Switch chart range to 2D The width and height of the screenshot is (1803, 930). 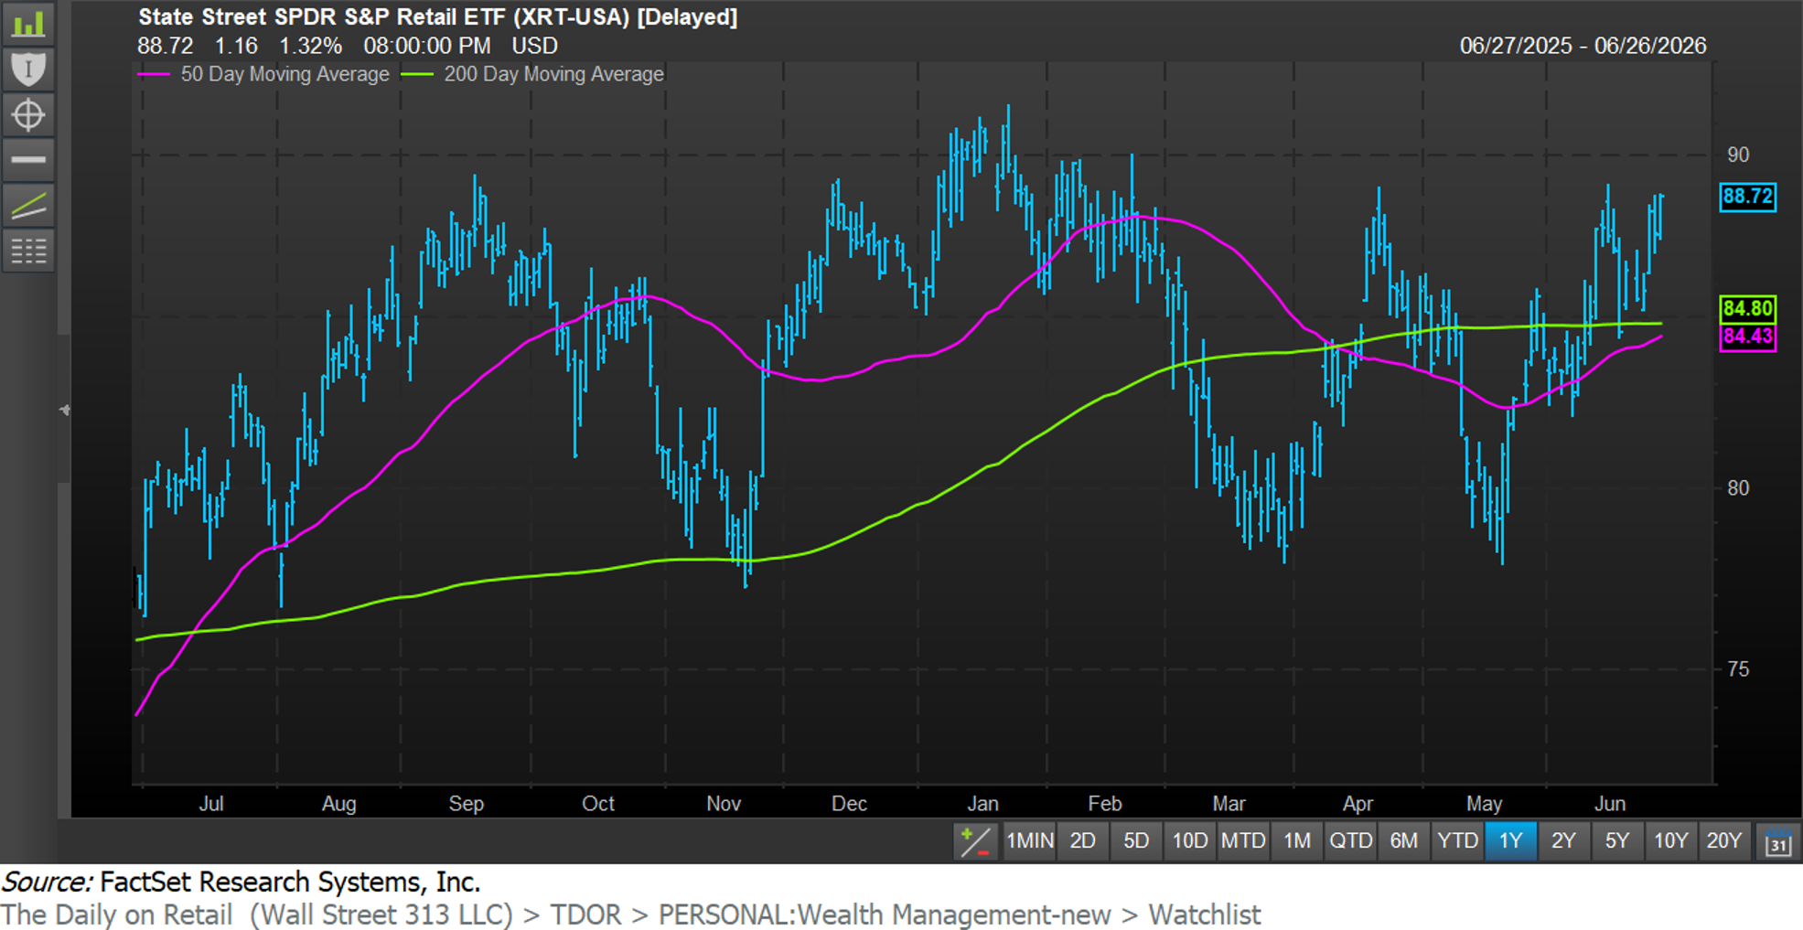(1083, 841)
